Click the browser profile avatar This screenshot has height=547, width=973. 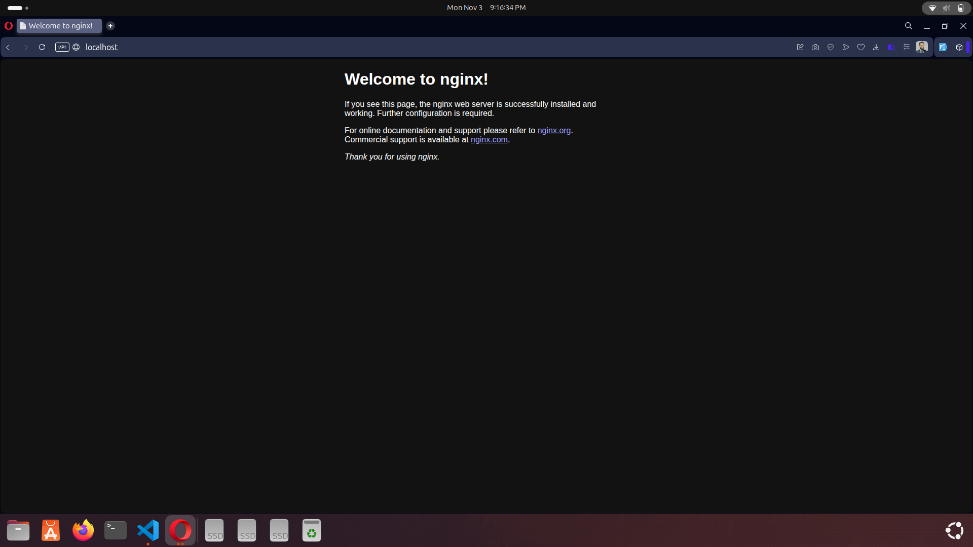pos(922,47)
